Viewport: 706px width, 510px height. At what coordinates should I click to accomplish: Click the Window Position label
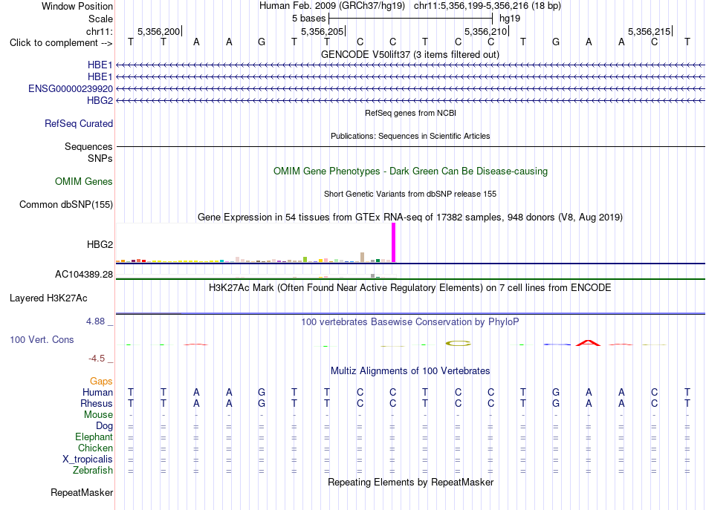77,6
